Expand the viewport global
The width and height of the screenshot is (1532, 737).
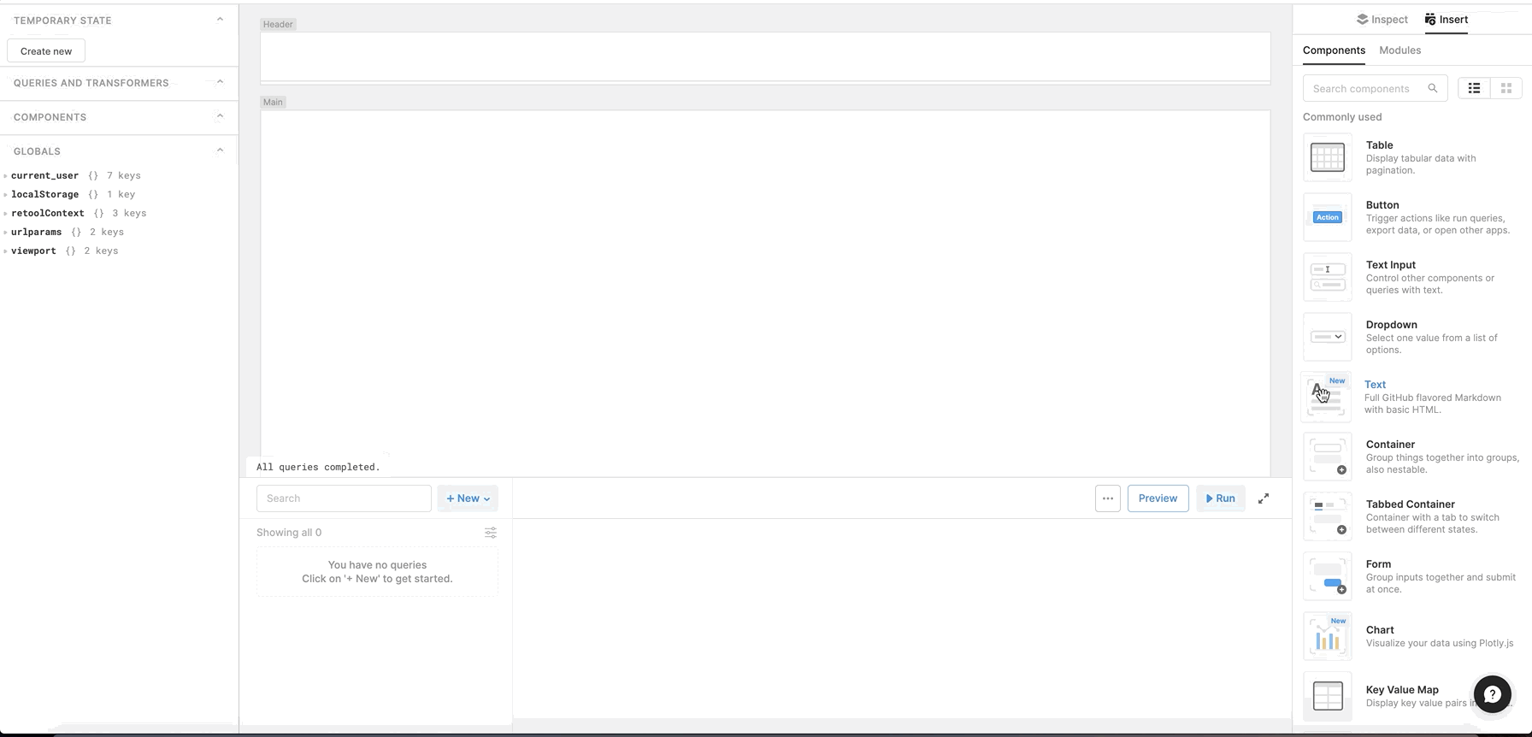(x=5, y=251)
